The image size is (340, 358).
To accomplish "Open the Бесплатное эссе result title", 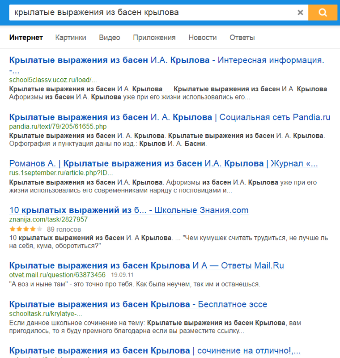I will [138, 305].
